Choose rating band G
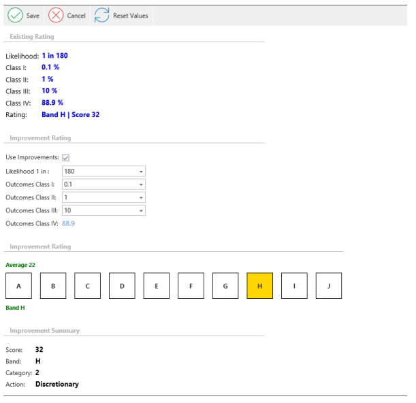The image size is (416, 403). (x=225, y=286)
